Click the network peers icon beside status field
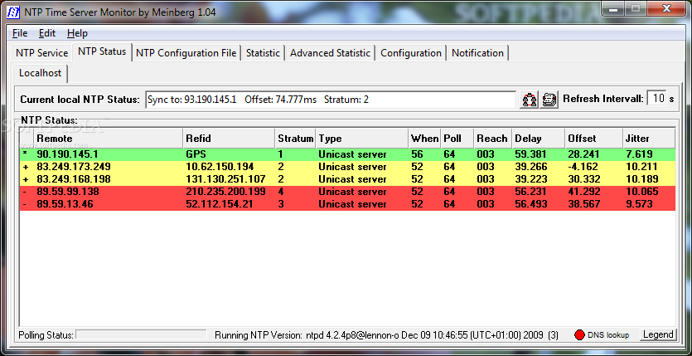692x356 pixels. (529, 100)
